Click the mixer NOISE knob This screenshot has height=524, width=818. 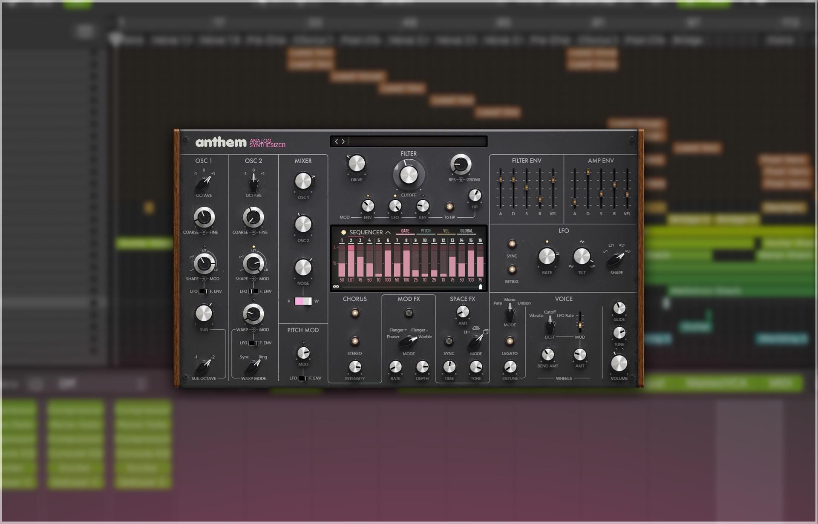303,268
